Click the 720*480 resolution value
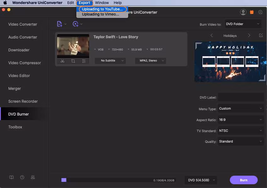267x188 pixels. pyautogui.click(x=117, y=49)
